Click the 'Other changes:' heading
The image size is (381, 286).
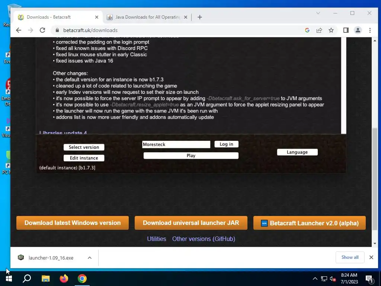coord(70,73)
